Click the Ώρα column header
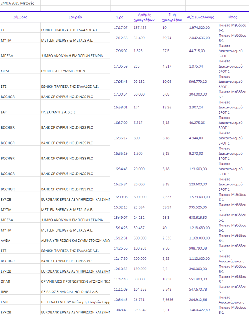This screenshot has width=249, height=315. click(x=120, y=17)
